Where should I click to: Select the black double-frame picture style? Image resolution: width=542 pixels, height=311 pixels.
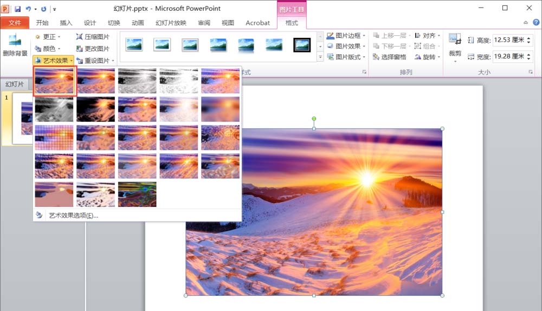click(302, 45)
